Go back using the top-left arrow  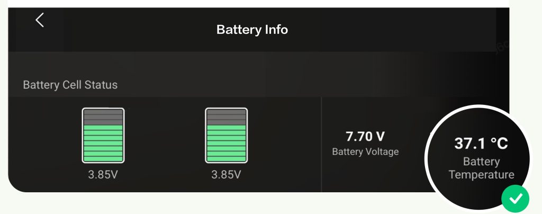(x=40, y=20)
